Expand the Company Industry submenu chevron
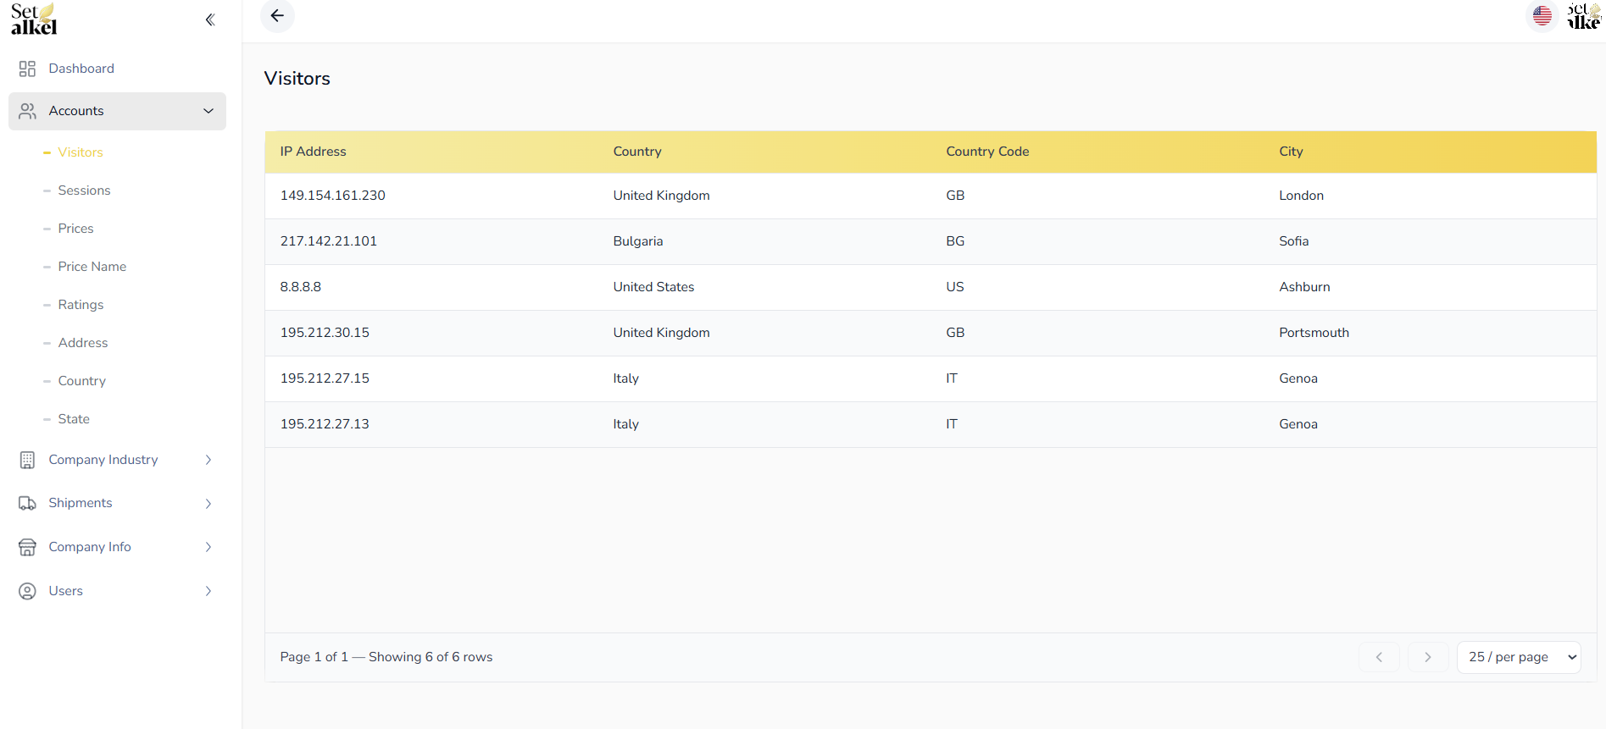This screenshot has width=1606, height=729. tap(208, 460)
